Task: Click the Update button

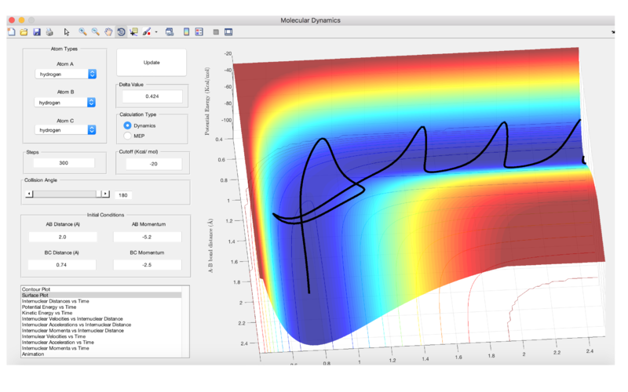Action: 152,63
